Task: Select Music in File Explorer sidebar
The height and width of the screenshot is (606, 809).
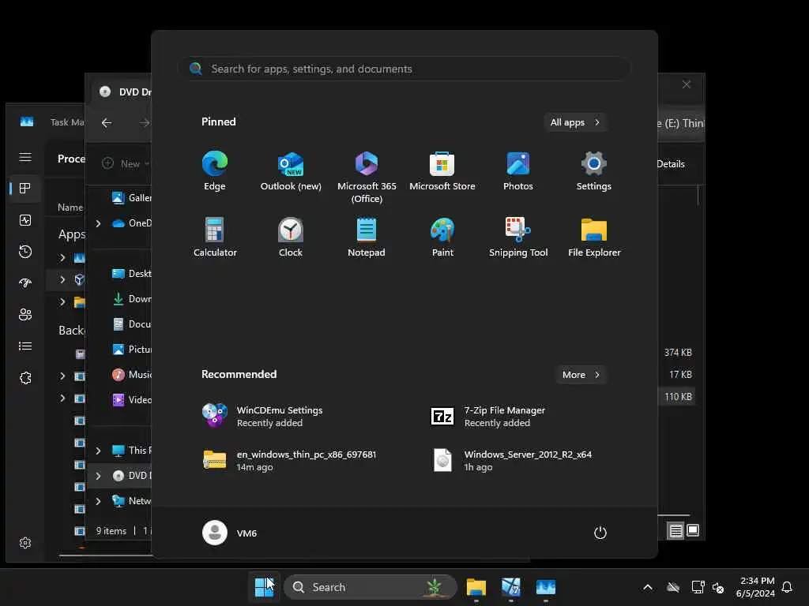Action: [x=132, y=374]
